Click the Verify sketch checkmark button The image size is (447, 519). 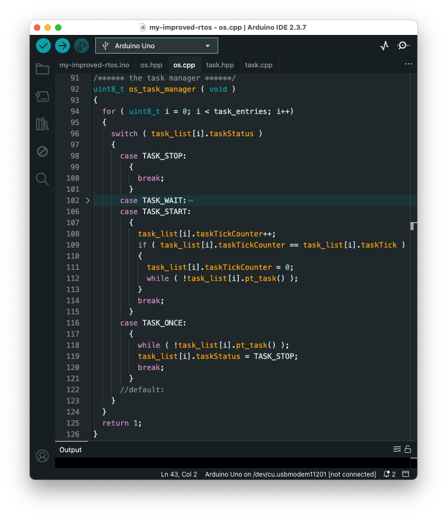43,46
